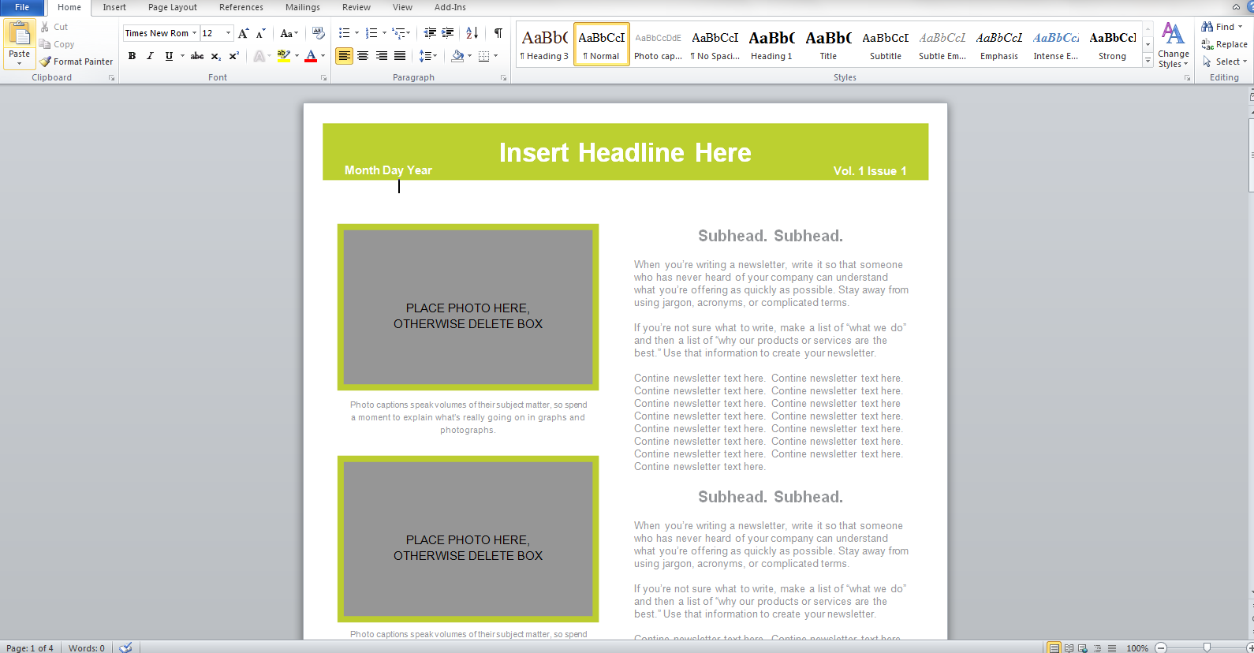Apply the Title style

coord(828,45)
